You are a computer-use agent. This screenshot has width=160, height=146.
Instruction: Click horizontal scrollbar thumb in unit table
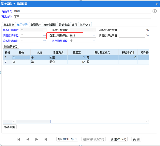pos(33,122)
